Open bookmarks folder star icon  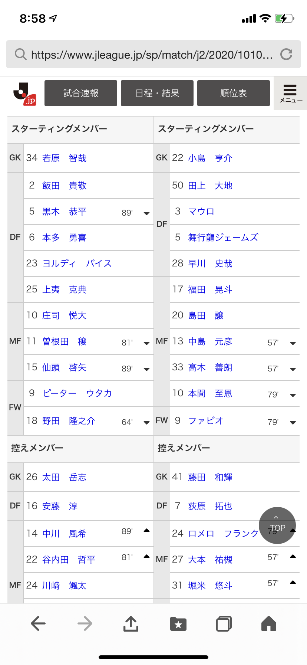[x=178, y=623]
